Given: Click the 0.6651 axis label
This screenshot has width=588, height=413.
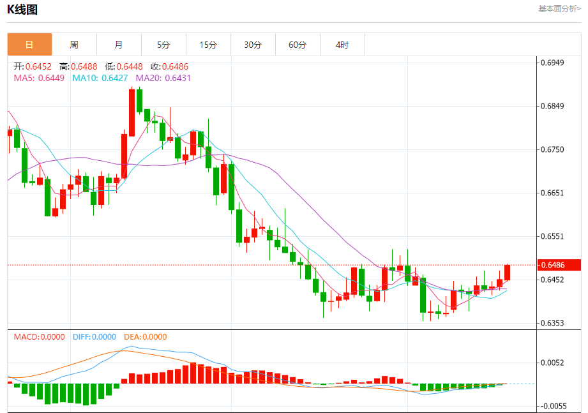Looking at the screenshot, I should pos(552,193).
